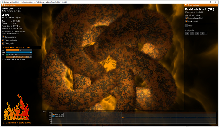This screenshot has height=127, width=219.
Task: Click the GPU 0 graph label
Action: pos(44,112)
